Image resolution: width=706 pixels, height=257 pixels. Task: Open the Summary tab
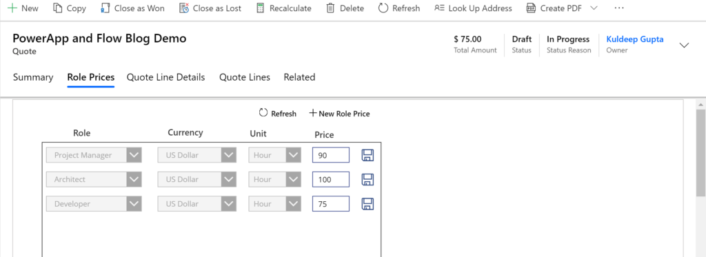tap(33, 77)
